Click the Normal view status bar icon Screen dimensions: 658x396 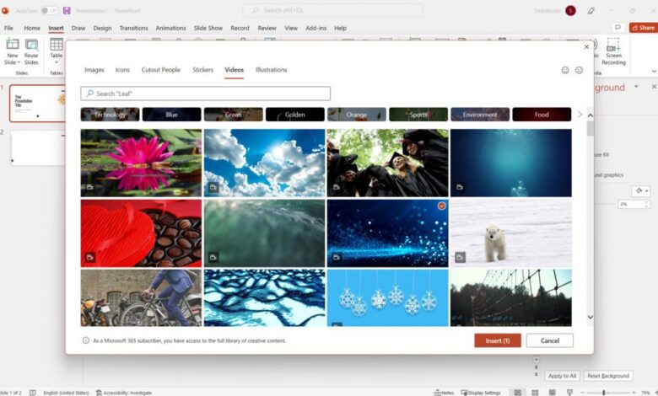pyautogui.click(x=517, y=393)
